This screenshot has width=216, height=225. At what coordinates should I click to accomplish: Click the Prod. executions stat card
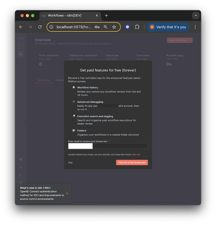tap(50, 60)
